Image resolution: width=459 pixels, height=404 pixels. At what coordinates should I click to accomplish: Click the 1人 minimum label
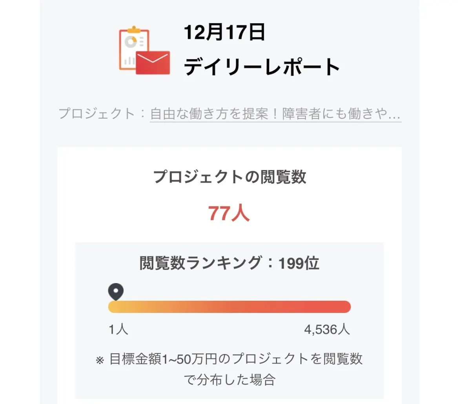[118, 329]
